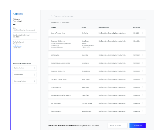The image size is (164, 130).
Task: Click contact name Lizzie Baker
Action: (x=85, y=63)
